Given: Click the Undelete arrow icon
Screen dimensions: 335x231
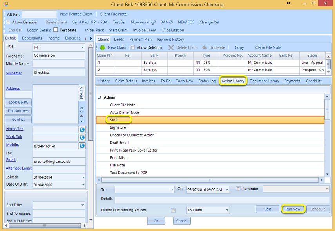Looking at the screenshot, I should [205, 47].
